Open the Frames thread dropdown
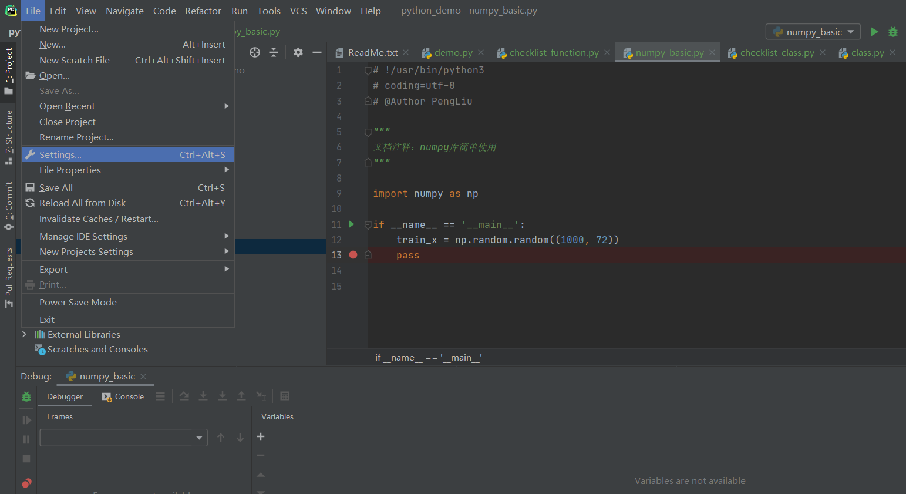Image resolution: width=906 pixels, height=494 pixels. pos(123,438)
